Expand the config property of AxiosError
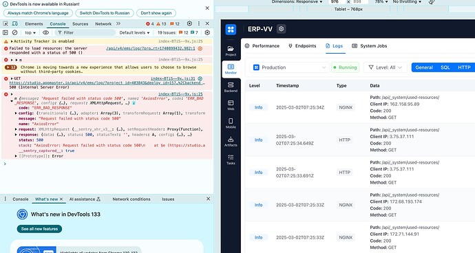This screenshot has width=475, height=253. (16, 113)
